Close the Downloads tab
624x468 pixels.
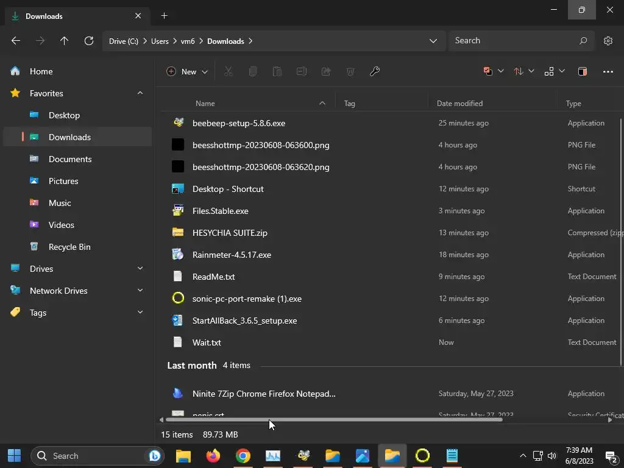click(x=138, y=15)
